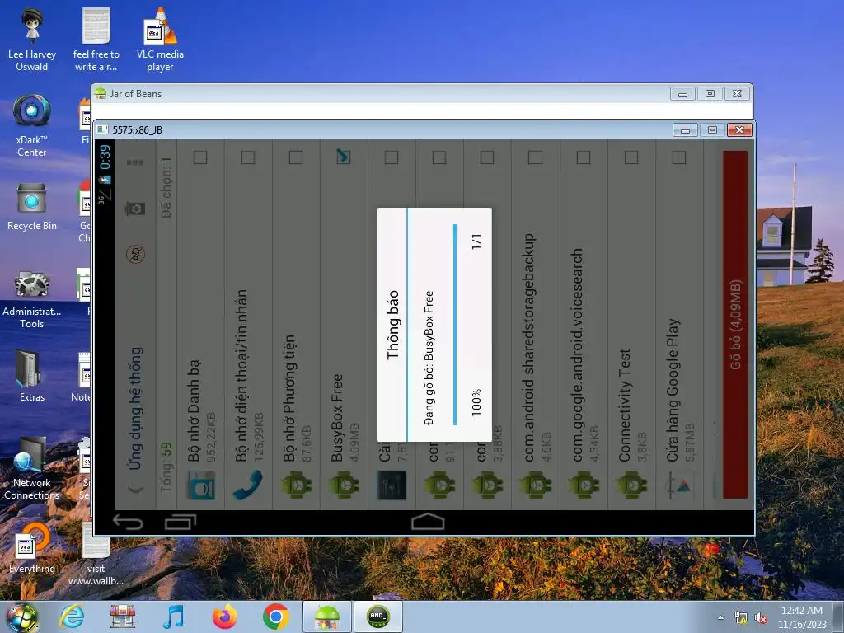Click the uninstall progress bar in dialog
Screen dimensions: 844x633
point(455,325)
